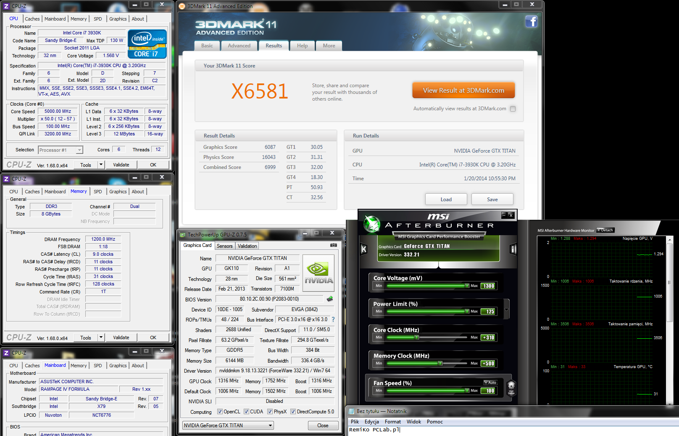Viewport: 679px width, 436px height.
Task: Open the Plik menu in Notatnik
Action: pyautogui.click(x=355, y=422)
